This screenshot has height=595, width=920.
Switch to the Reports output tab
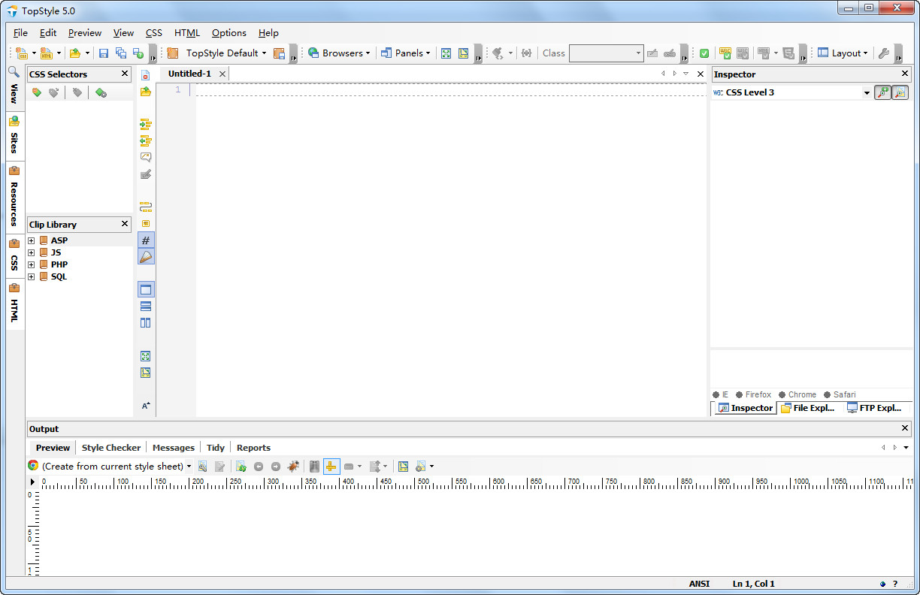253,448
